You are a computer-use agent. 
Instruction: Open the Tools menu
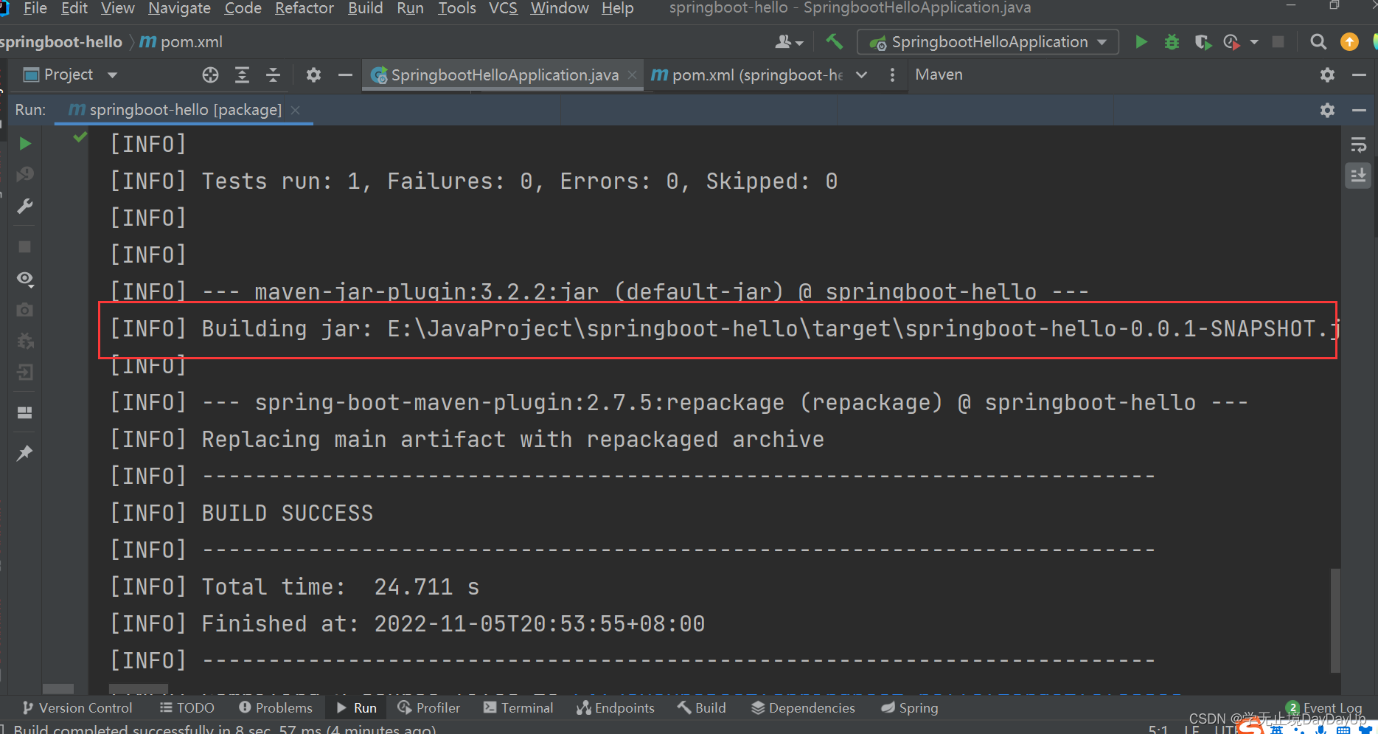tap(457, 8)
